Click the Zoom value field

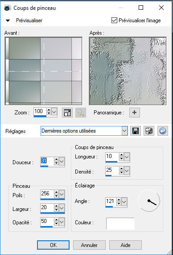pyautogui.click(x=40, y=111)
